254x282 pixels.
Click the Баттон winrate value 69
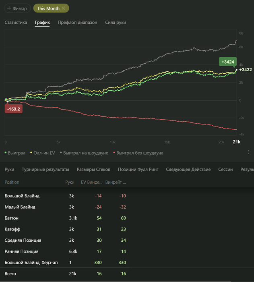[x=123, y=218]
